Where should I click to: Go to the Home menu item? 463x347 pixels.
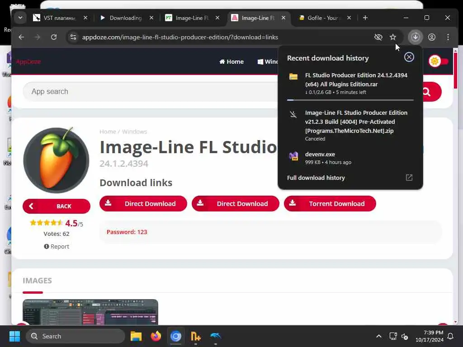[x=231, y=61]
